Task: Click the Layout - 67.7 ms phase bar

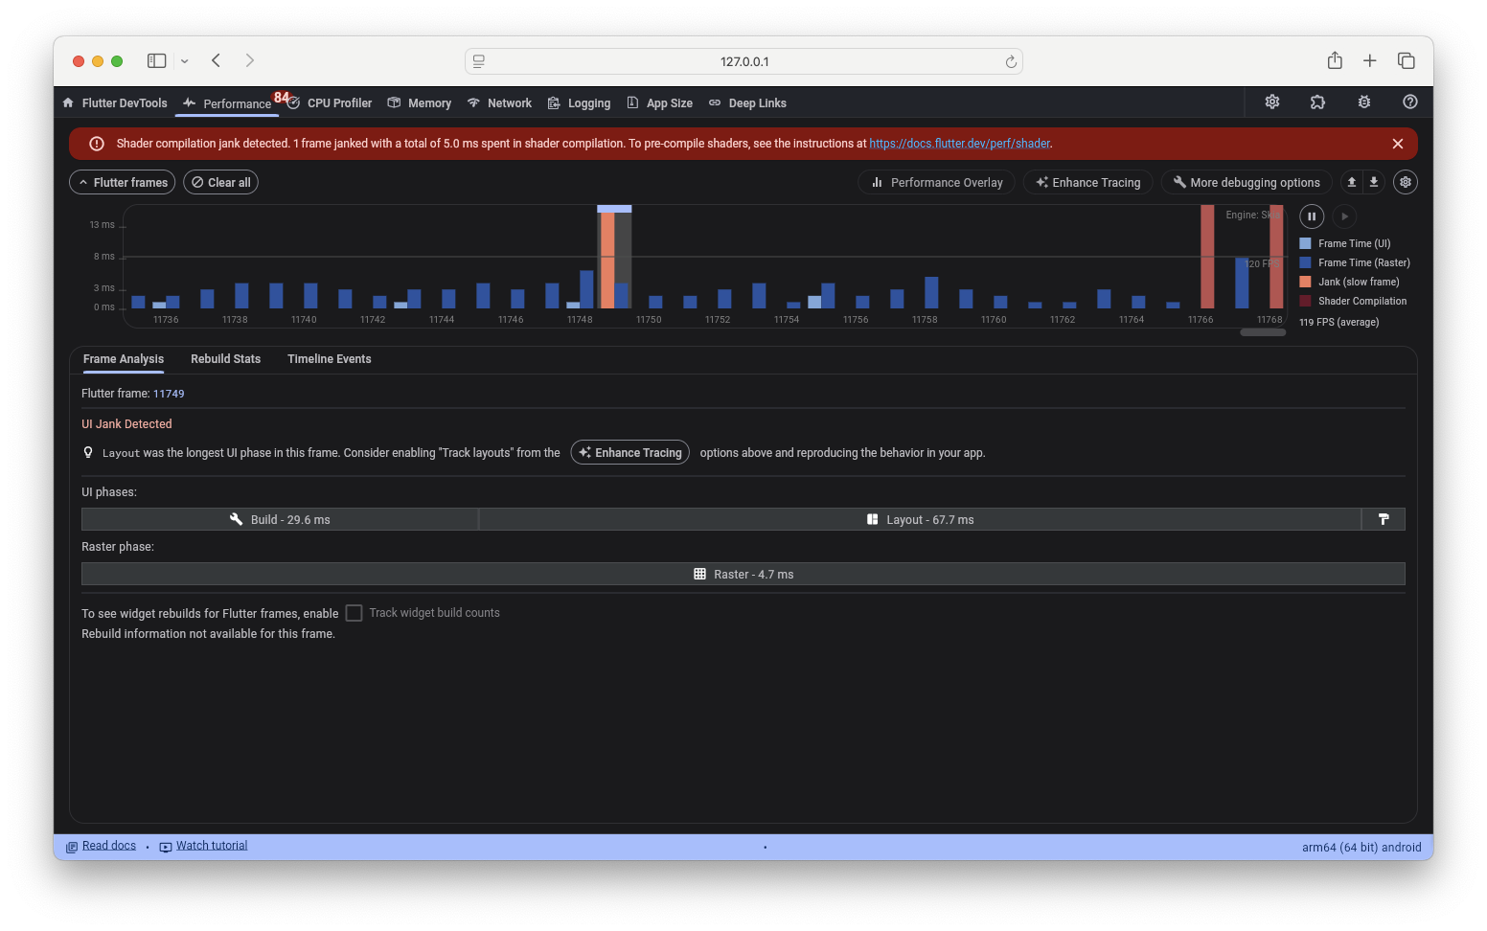Action: (x=920, y=519)
